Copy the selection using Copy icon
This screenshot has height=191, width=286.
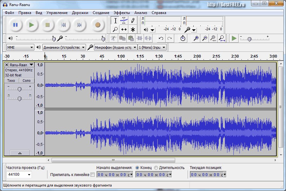pyautogui.click(x=122, y=38)
